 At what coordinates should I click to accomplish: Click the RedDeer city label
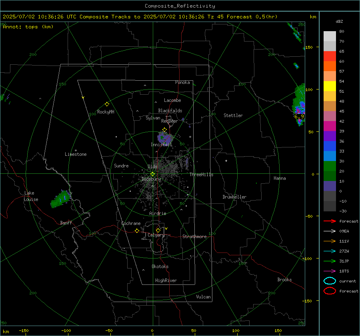pos(170,121)
